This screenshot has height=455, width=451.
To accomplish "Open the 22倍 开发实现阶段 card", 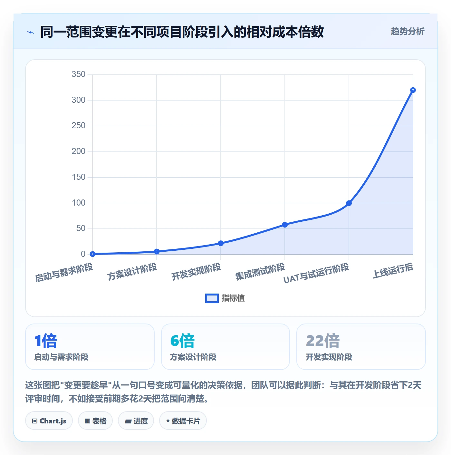I will 361,347.
